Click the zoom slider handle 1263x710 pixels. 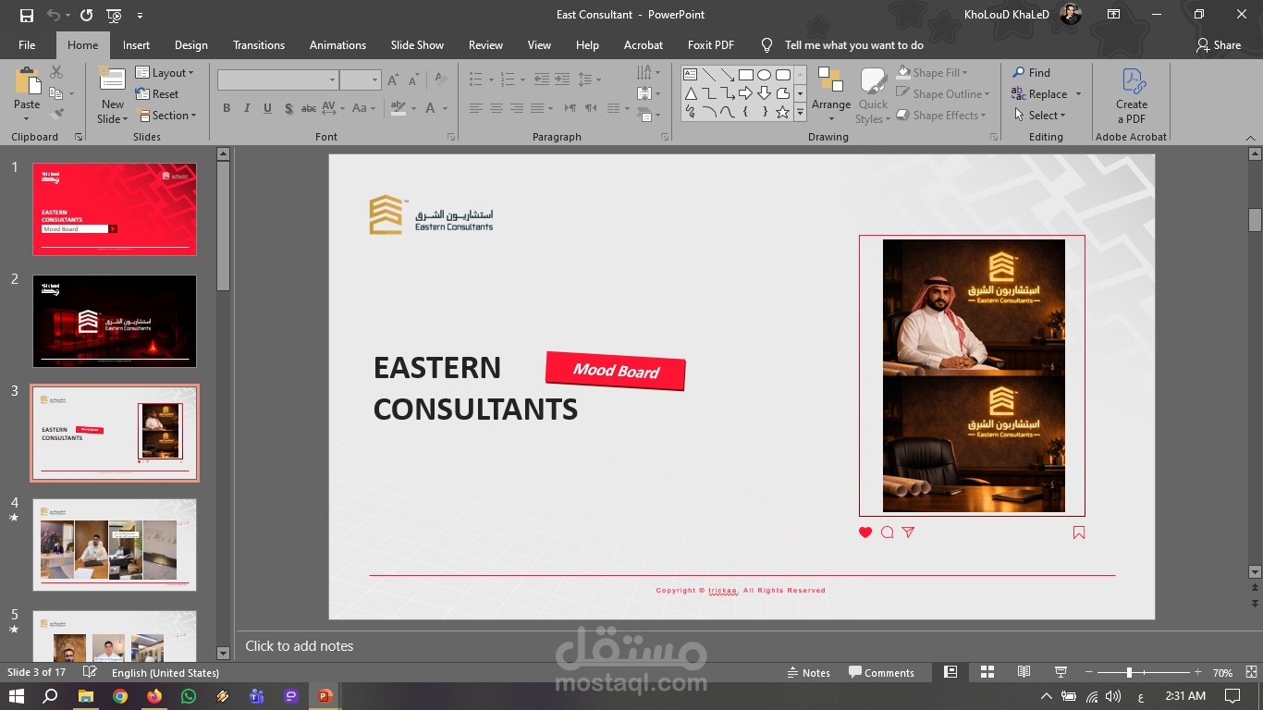click(x=1129, y=672)
